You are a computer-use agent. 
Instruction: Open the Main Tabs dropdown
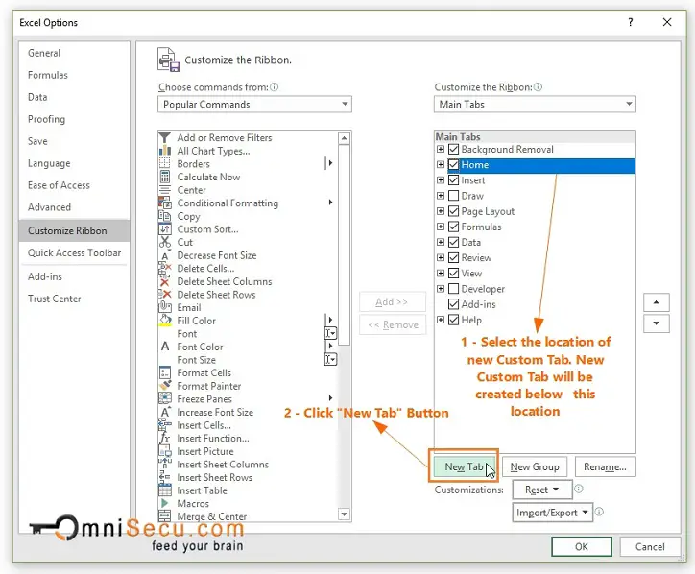pos(535,105)
